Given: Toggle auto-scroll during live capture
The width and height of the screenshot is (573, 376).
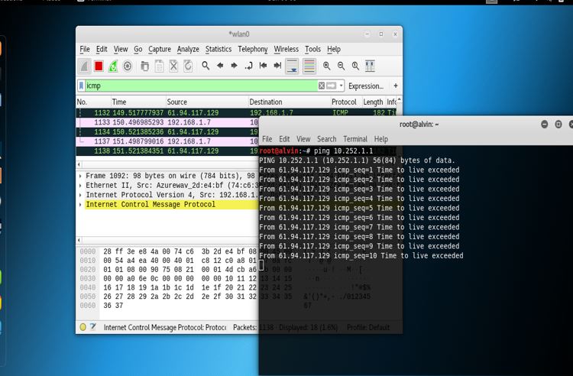Looking at the screenshot, I should click(292, 66).
